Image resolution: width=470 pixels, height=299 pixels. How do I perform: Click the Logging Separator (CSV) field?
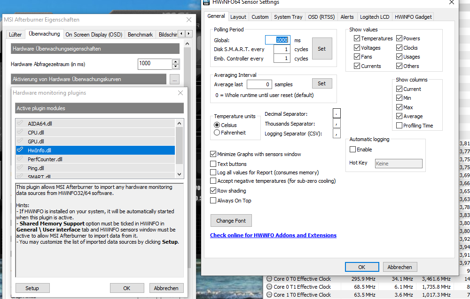(337, 134)
